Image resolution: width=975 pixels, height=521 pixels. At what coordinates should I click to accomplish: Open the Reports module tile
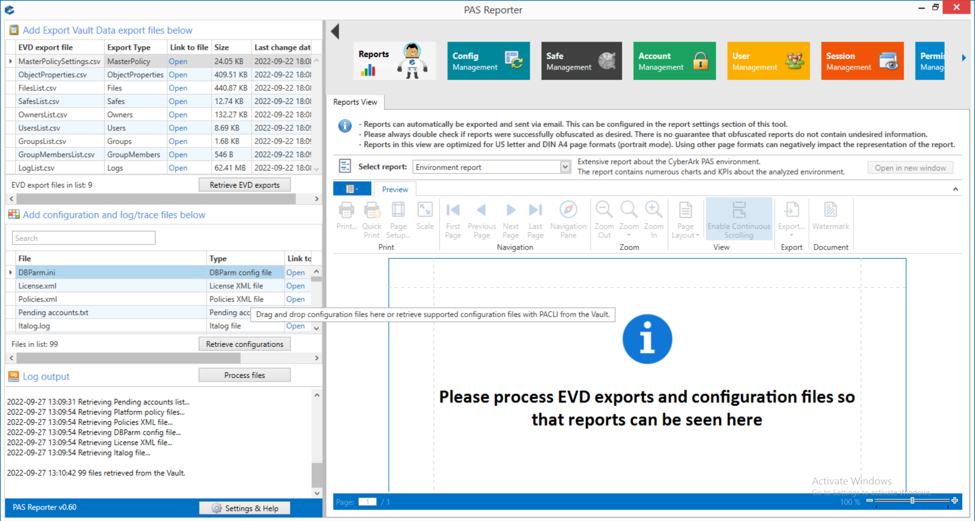[x=395, y=61]
